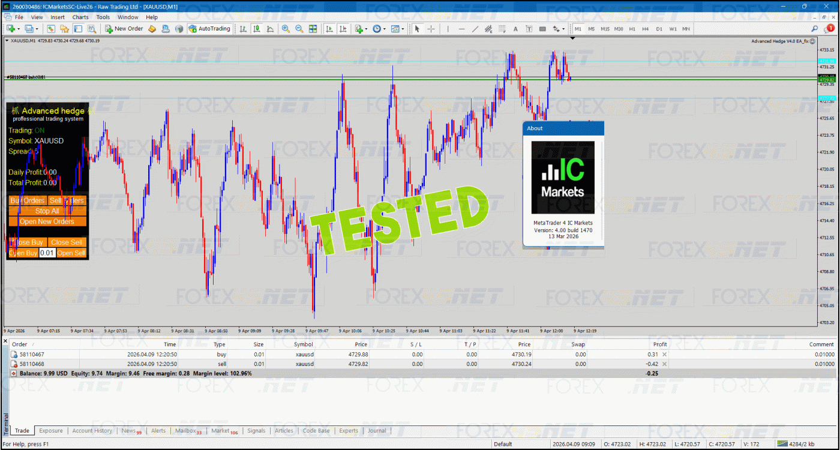The image size is (840, 450).
Task: Switch to the Account History tab
Action: click(x=92, y=431)
